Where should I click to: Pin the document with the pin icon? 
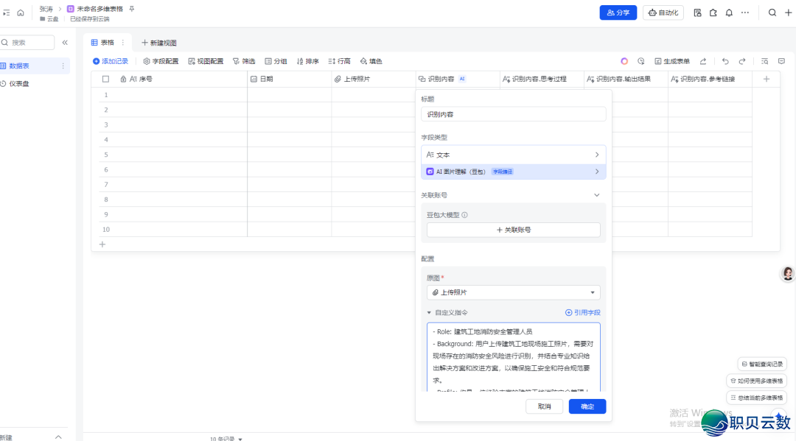click(131, 9)
